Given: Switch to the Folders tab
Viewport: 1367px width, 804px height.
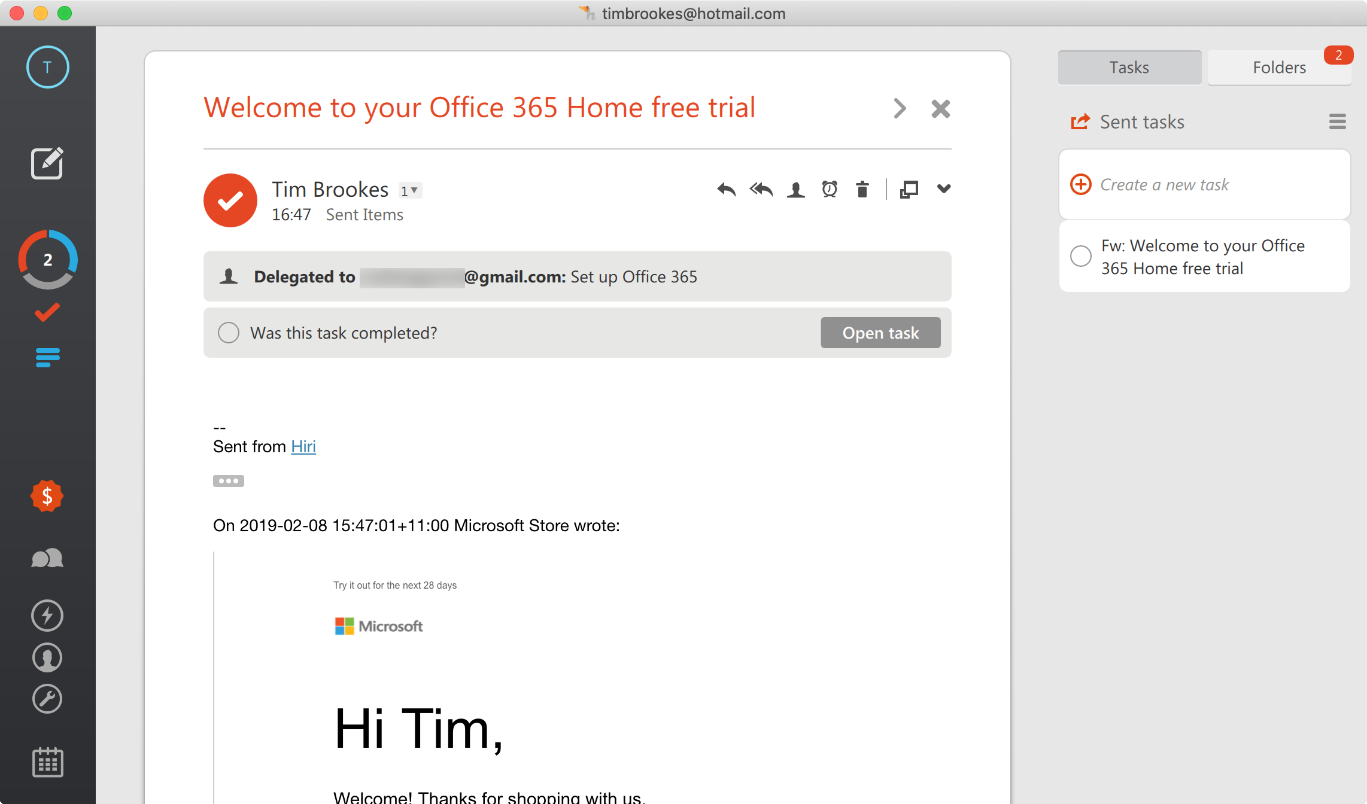Looking at the screenshot, I should point(1280,66).
